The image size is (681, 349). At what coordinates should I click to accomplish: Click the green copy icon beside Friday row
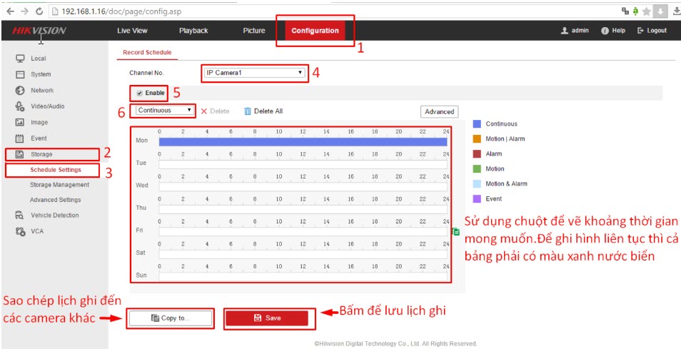pyautogui.click(x=455, y=231)
